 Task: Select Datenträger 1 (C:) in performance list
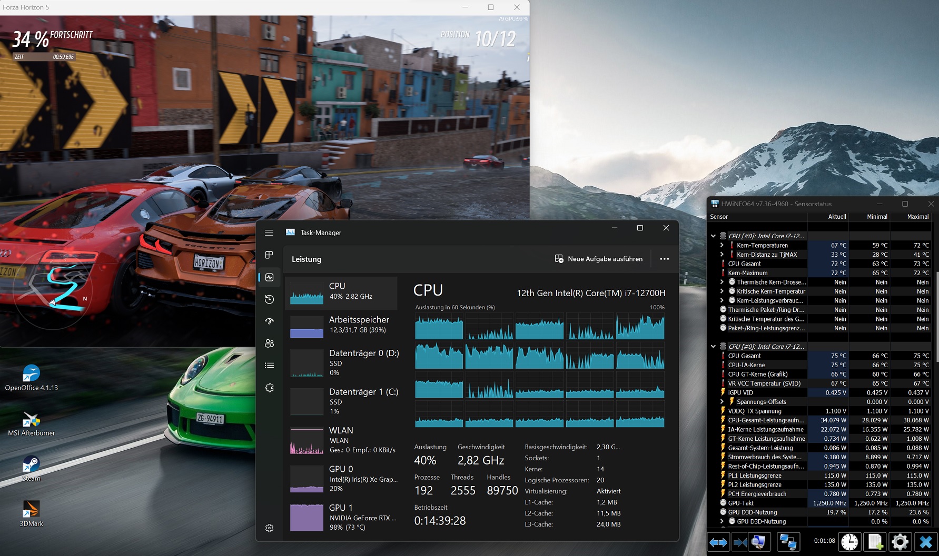(x=341, y=401)
